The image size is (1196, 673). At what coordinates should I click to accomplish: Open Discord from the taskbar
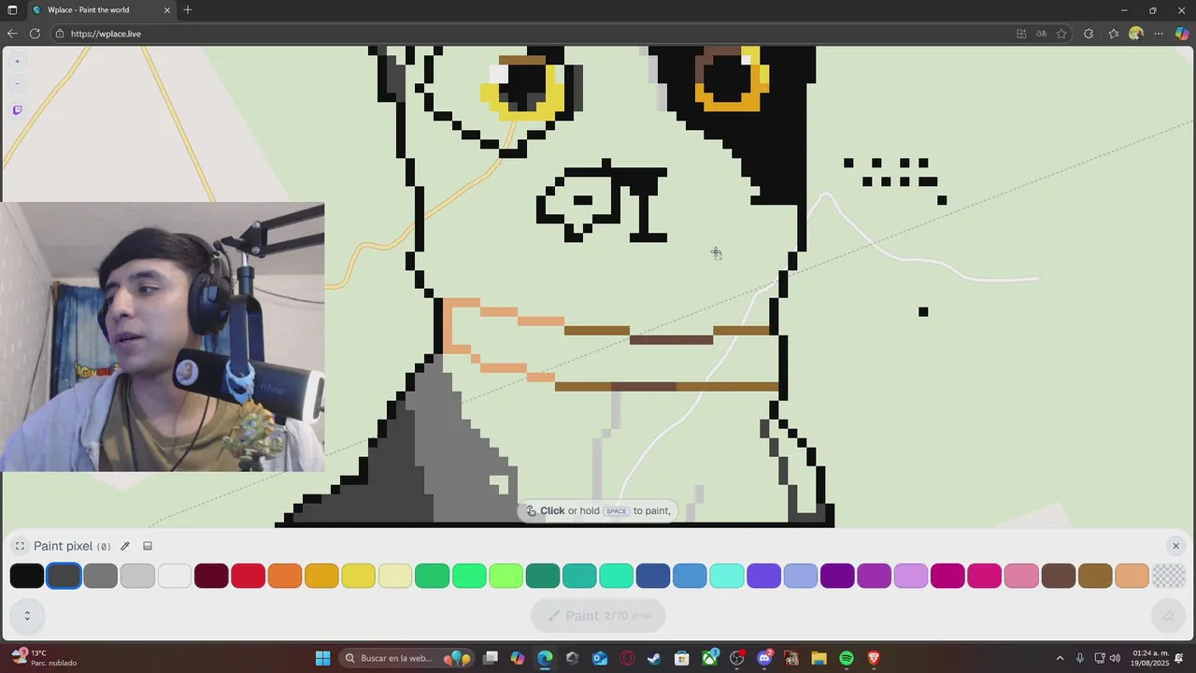[x=764, y=658]
